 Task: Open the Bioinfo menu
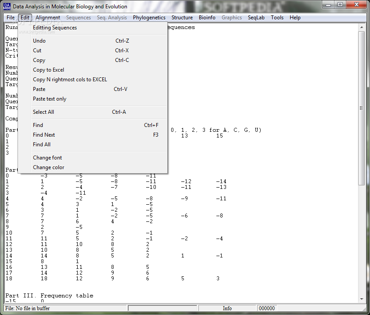tap(207, 18)
